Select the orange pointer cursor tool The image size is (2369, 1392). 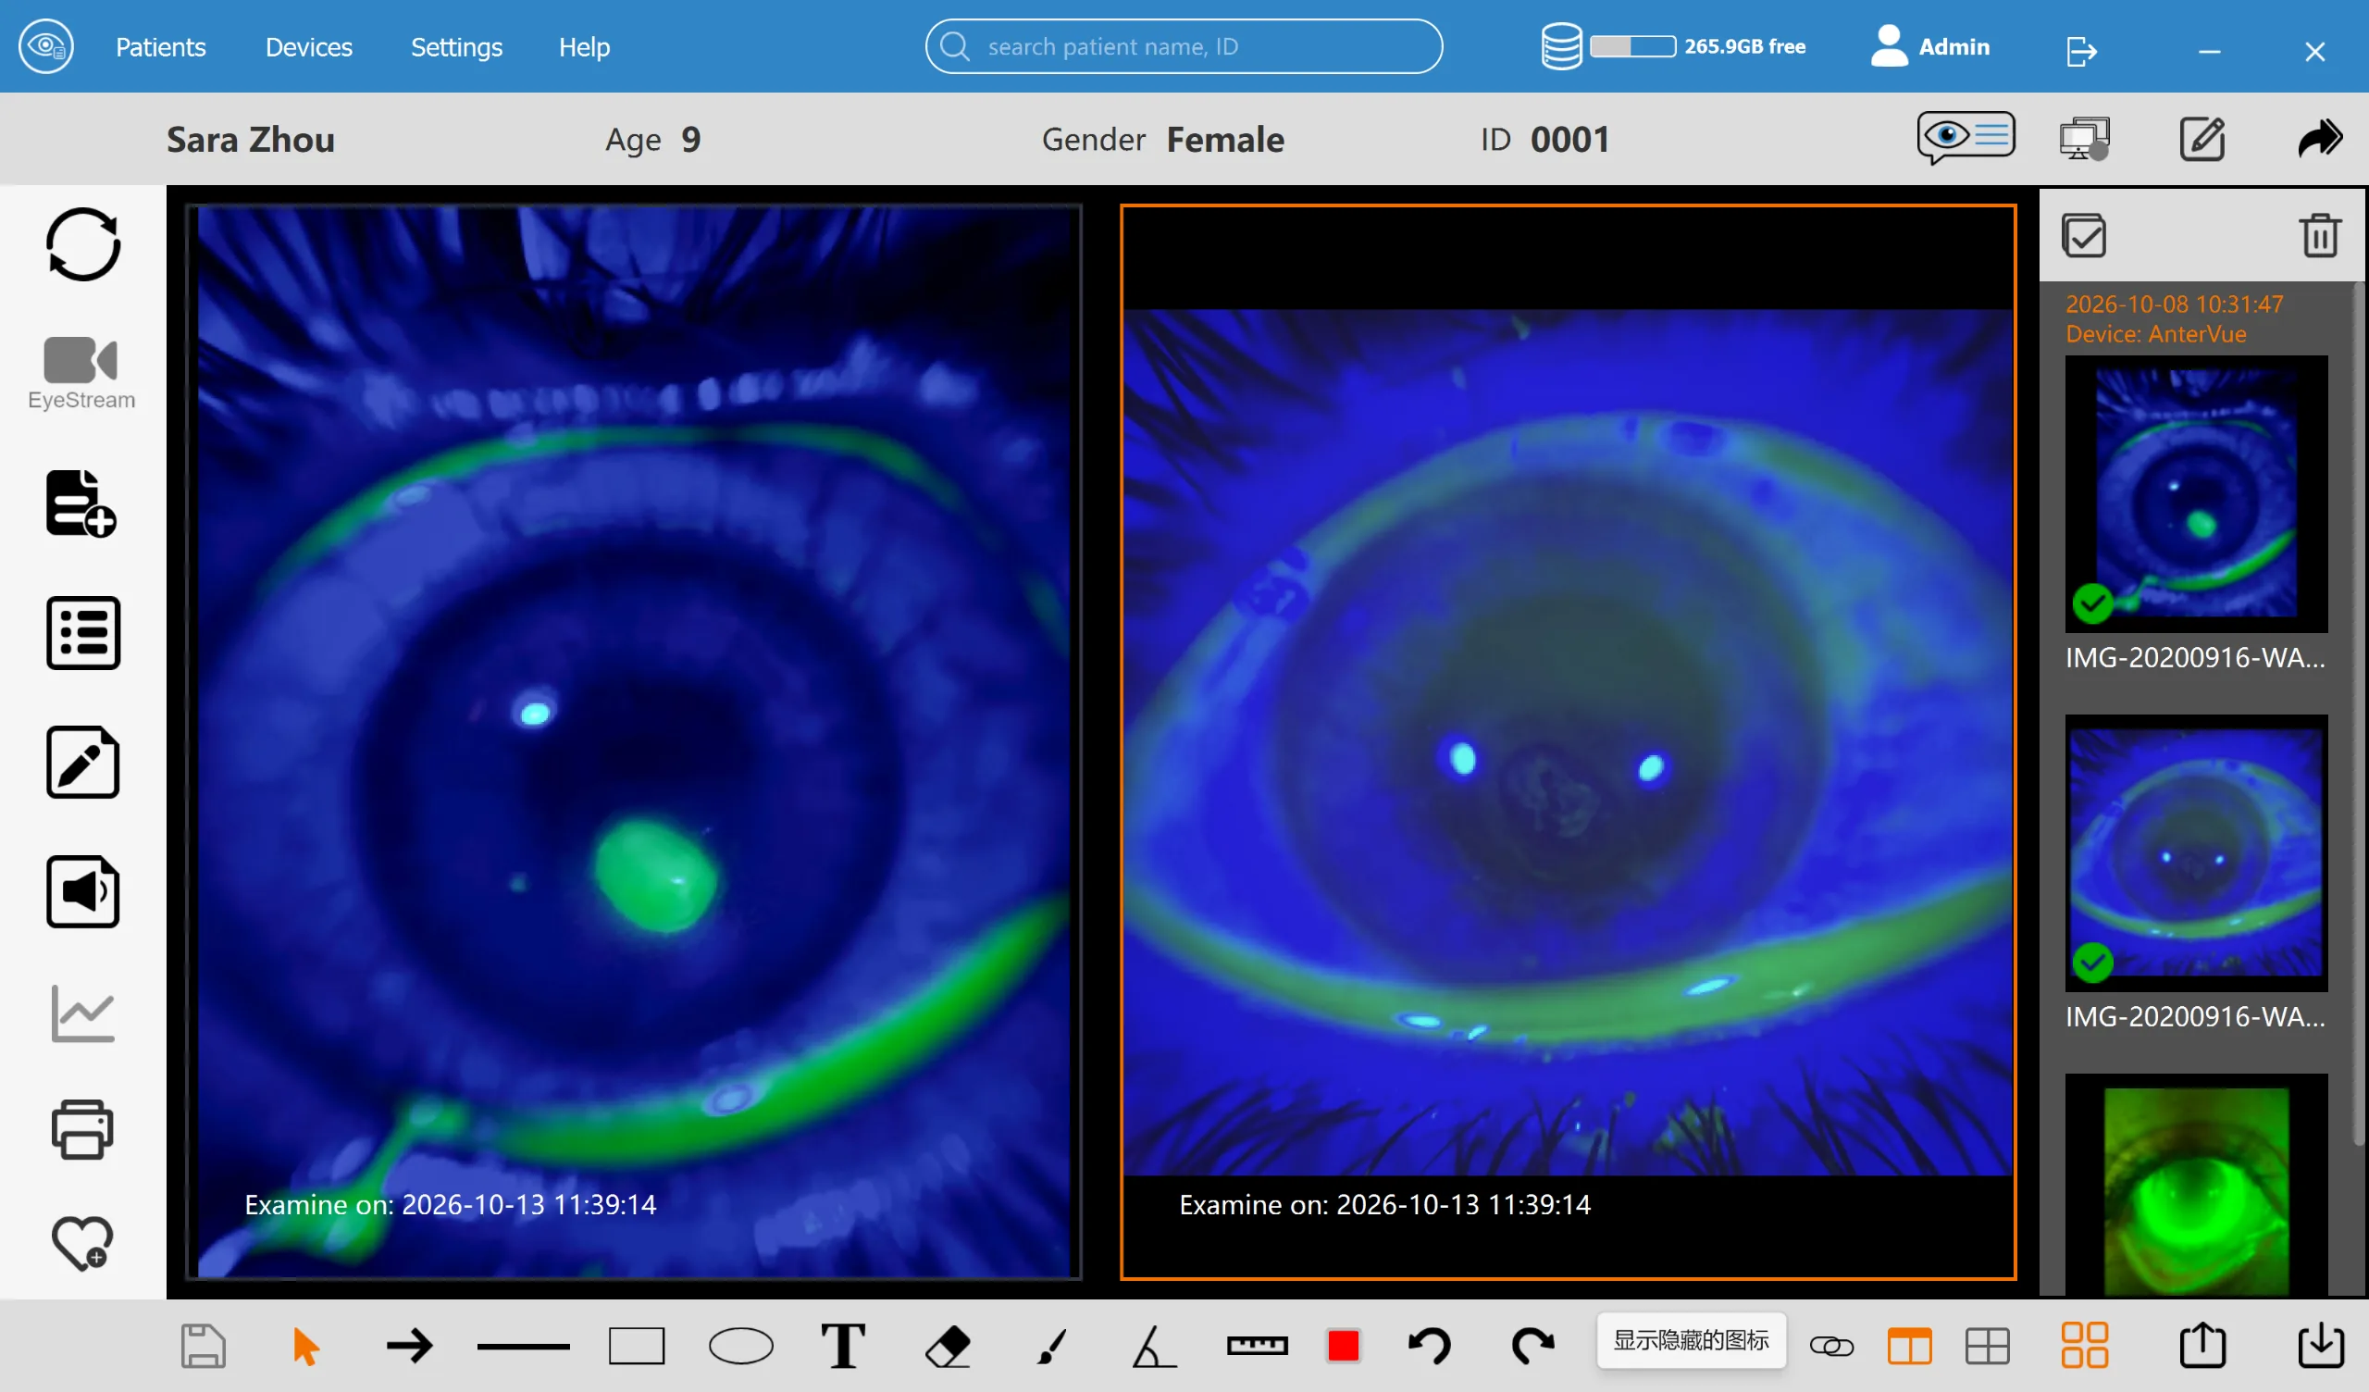305,1346
